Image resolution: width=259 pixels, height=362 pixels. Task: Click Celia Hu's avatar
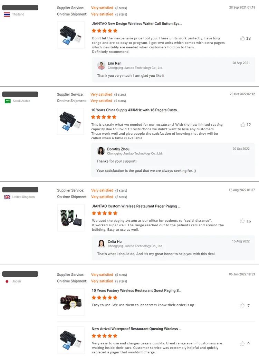[101, 244]
